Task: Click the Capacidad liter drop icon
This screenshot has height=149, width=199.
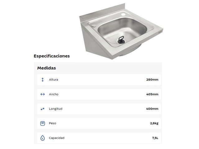Action: pyautogui.click(x=43, y=138)
